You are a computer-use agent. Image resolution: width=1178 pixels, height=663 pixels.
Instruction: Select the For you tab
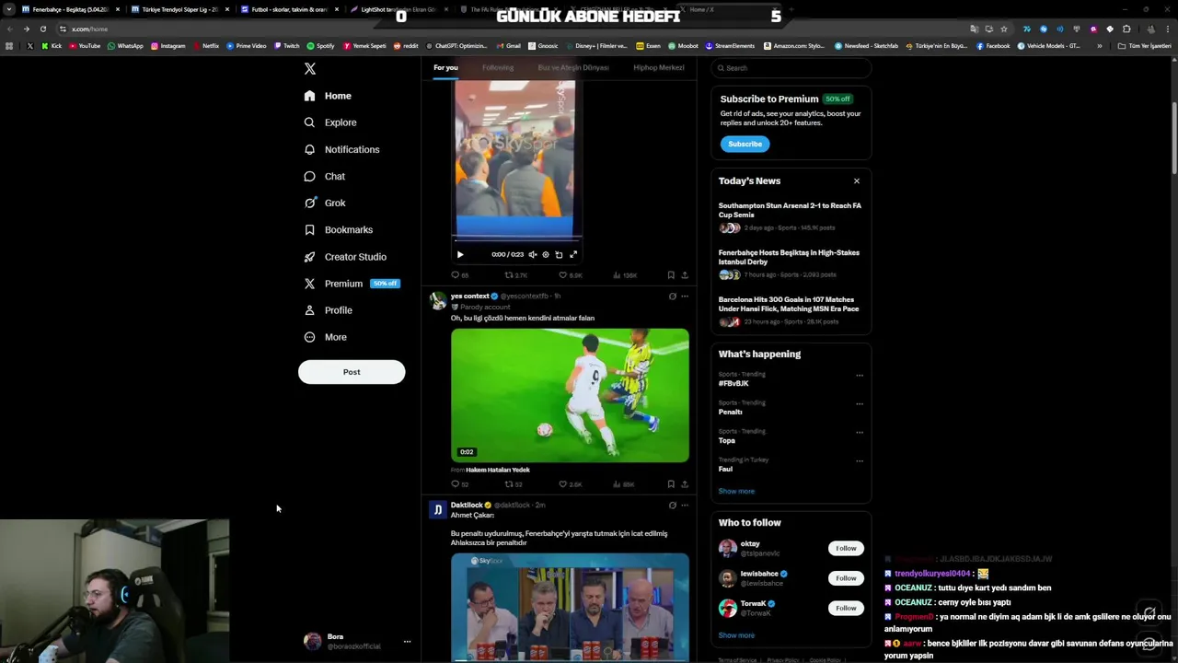pos(445,68)
